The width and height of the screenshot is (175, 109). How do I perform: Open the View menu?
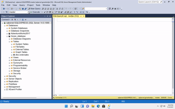point(15,5)
